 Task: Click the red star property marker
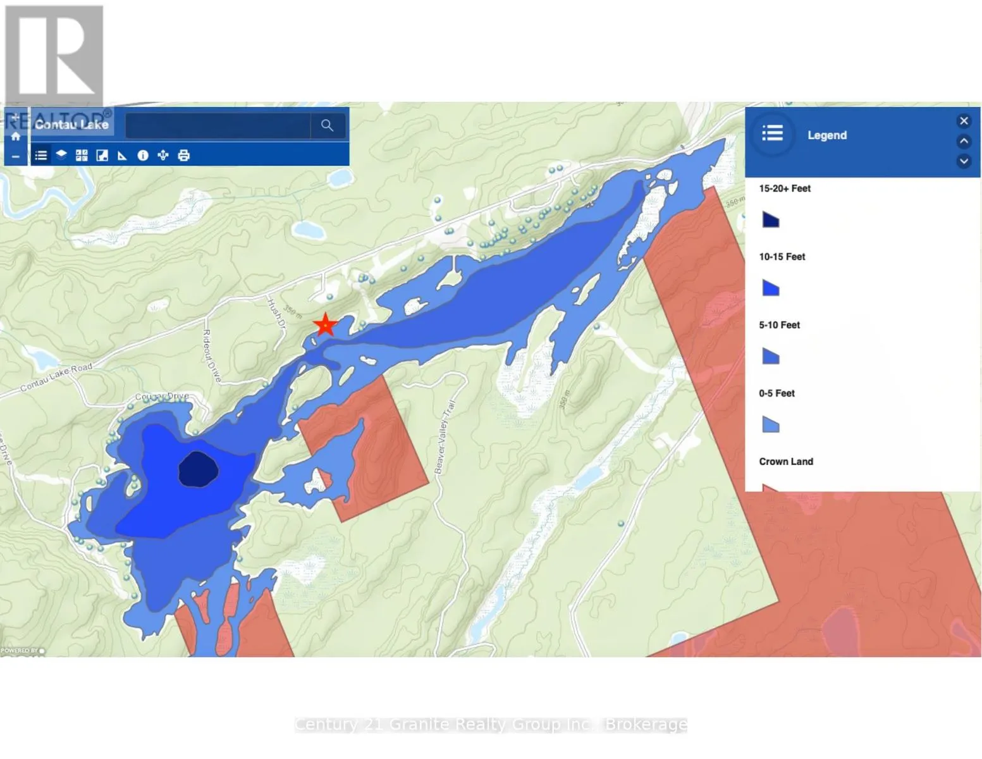[x=326, y=325]
